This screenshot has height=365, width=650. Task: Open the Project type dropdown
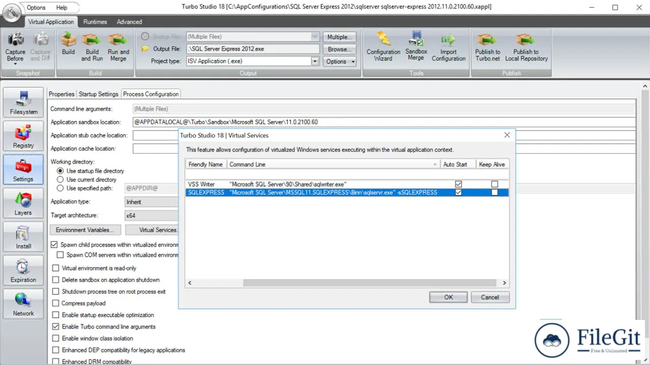314,61
